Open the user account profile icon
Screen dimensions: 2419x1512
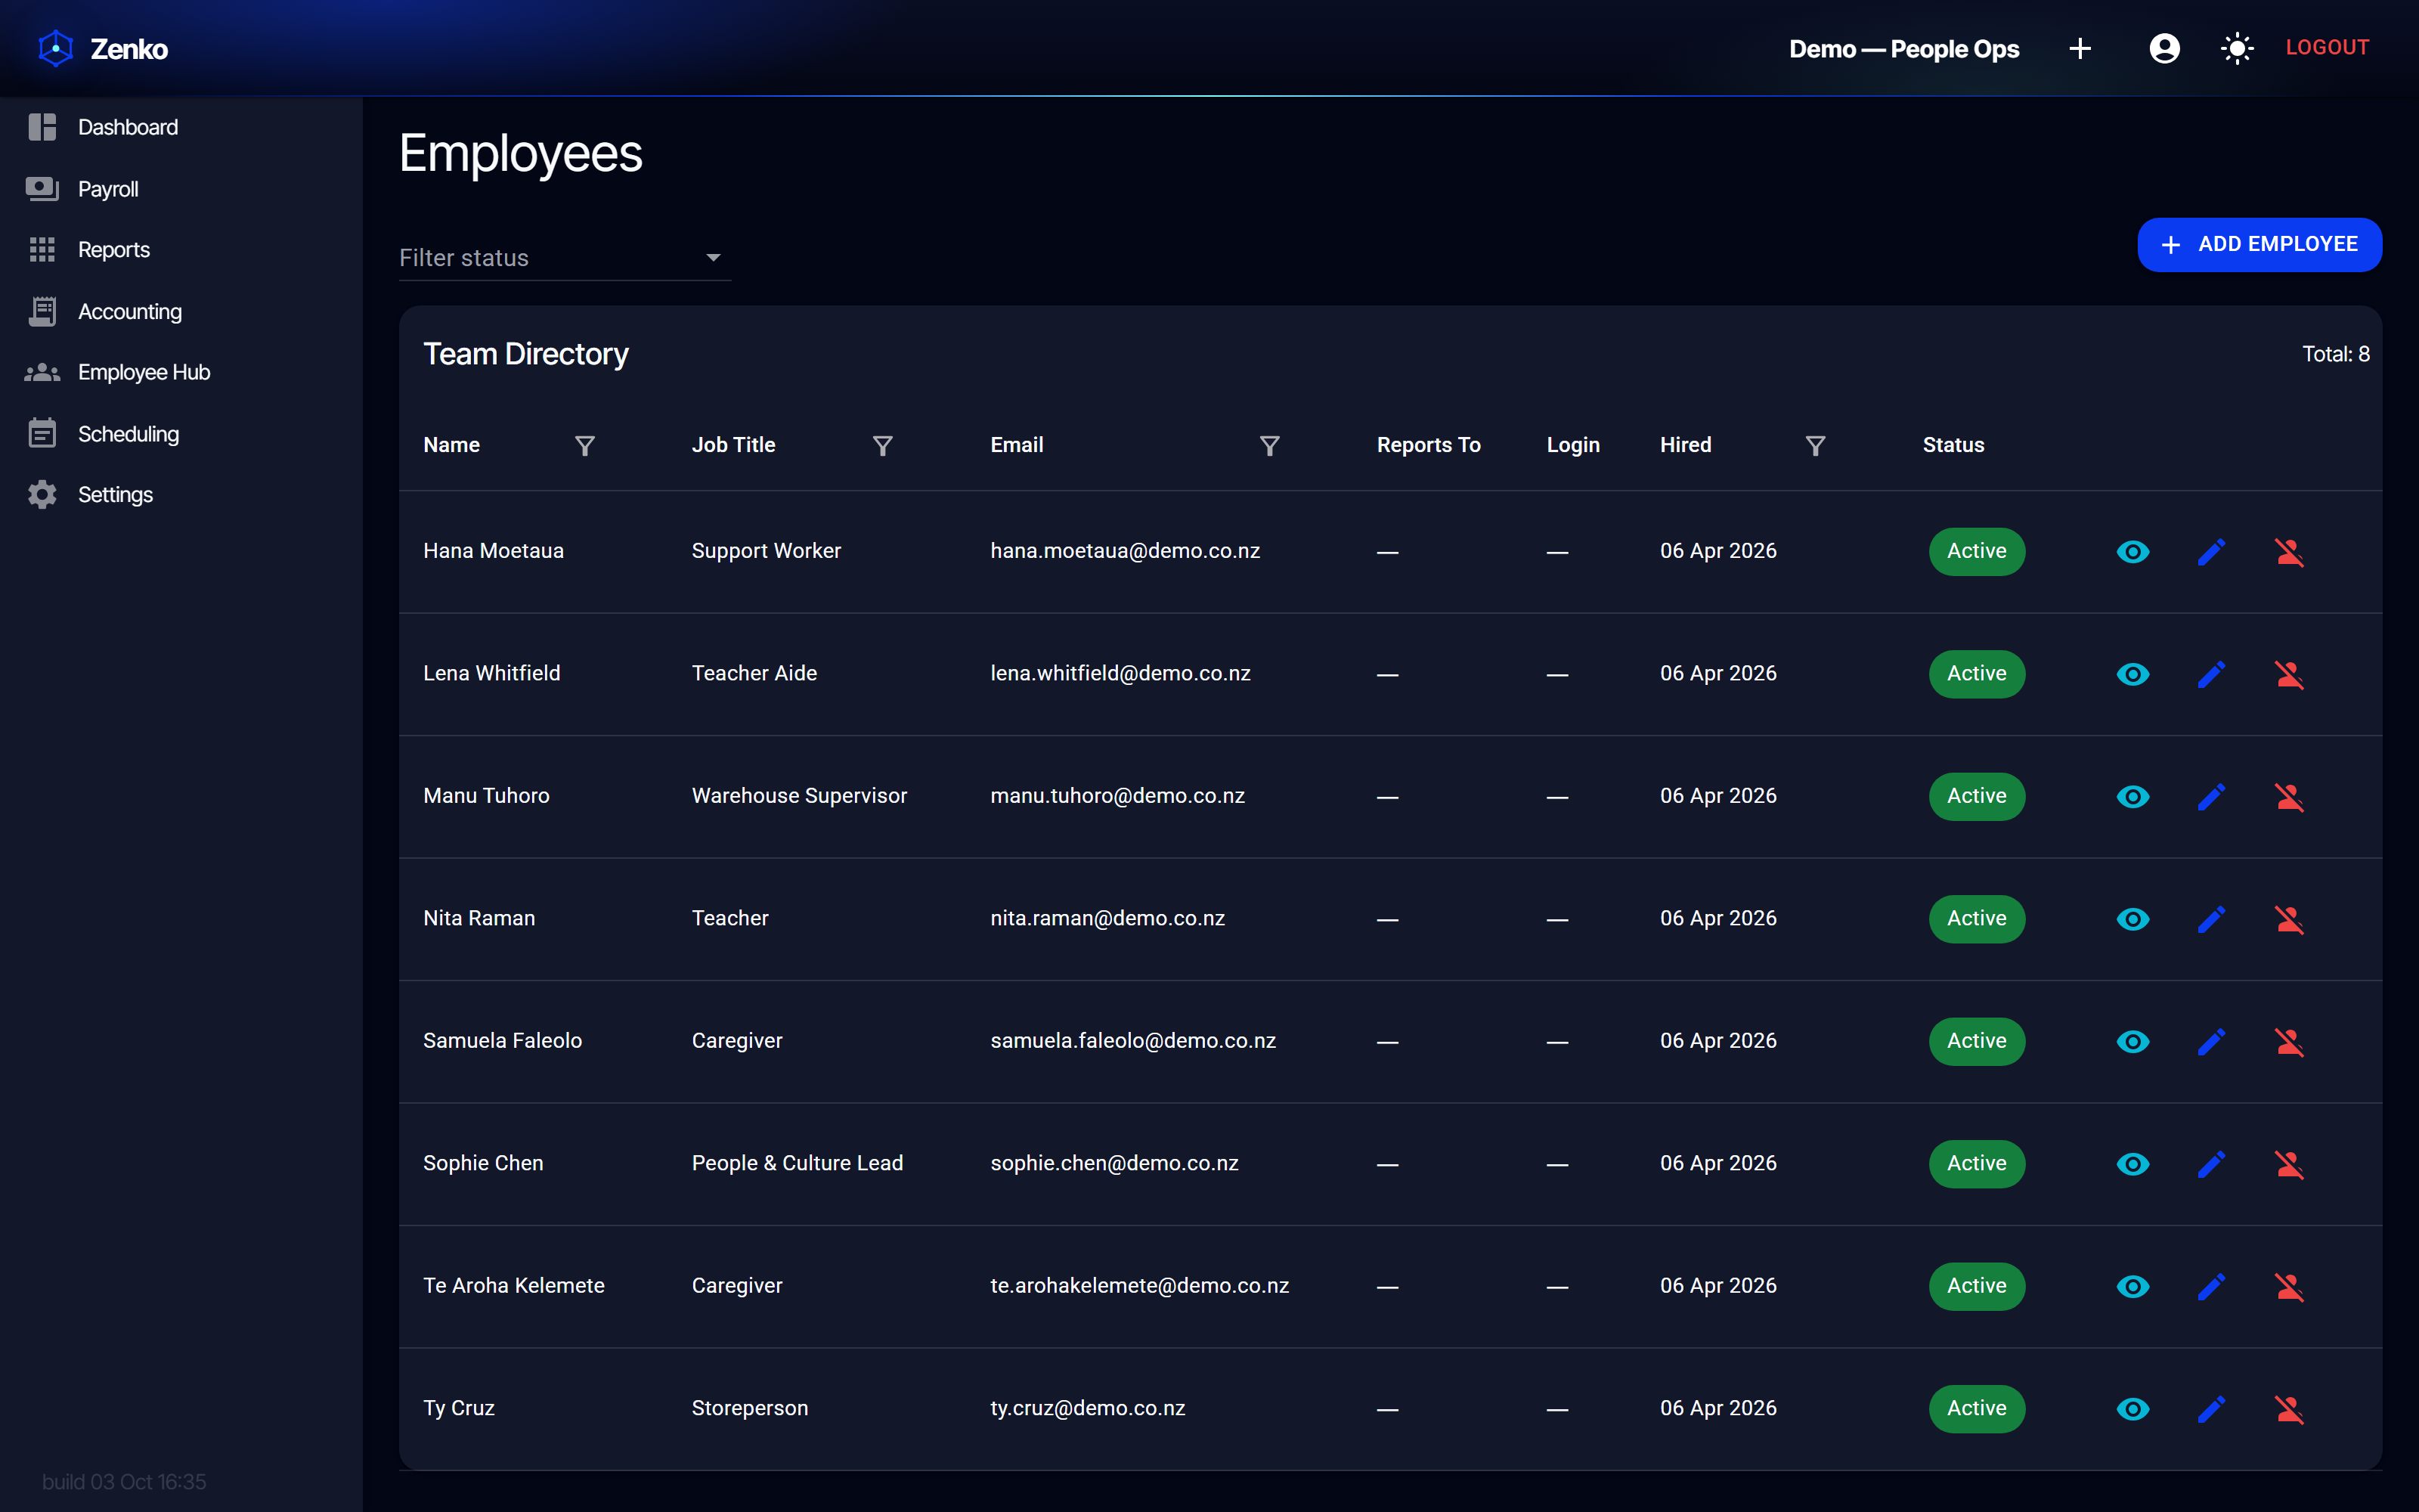[x=2164, y=48]
